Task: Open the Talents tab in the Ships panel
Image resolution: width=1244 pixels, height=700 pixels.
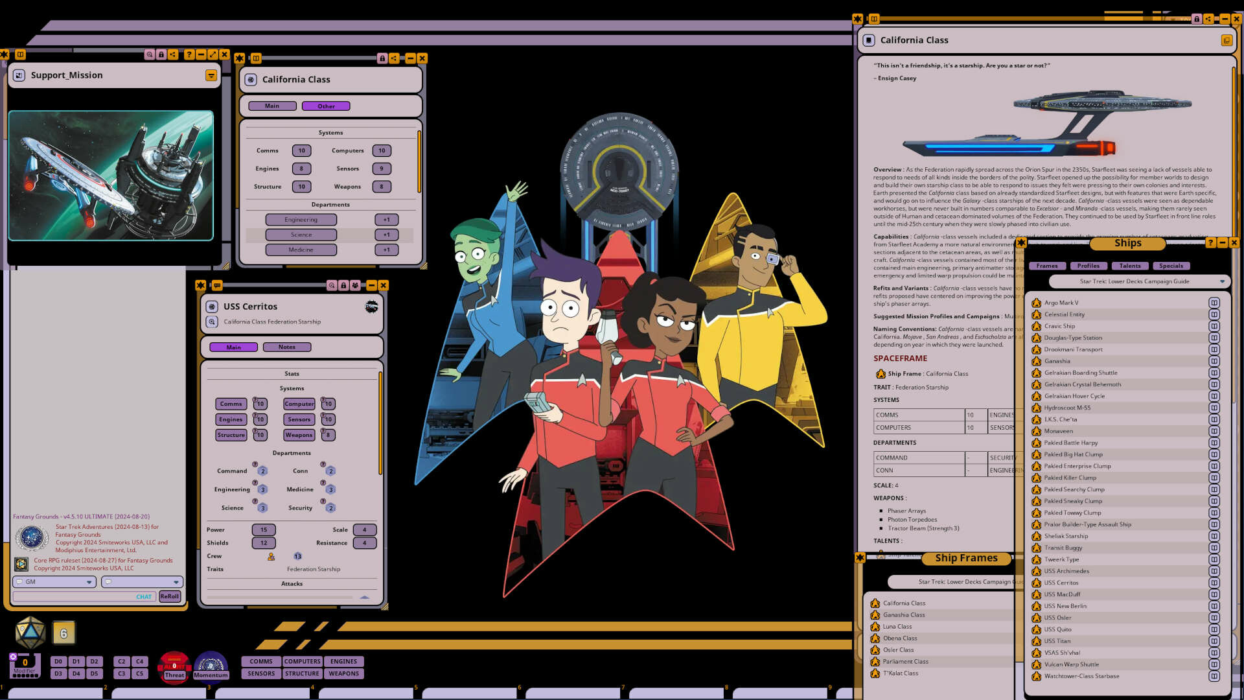Action: (x=1130, y=266)
